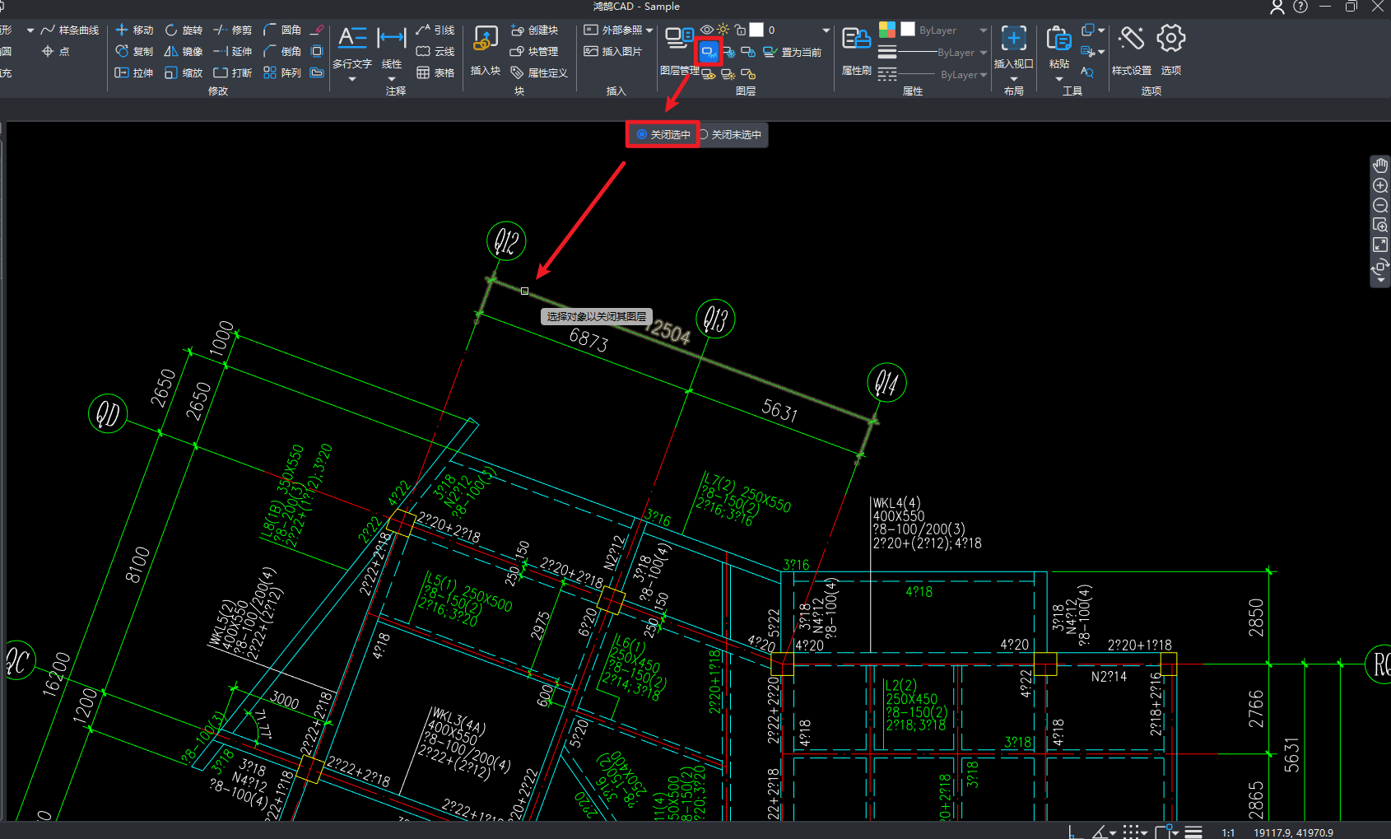Click the Q13 axis bubble in drawing
The height and width of the screenshot is (839, 1391).
pos(715,319)
